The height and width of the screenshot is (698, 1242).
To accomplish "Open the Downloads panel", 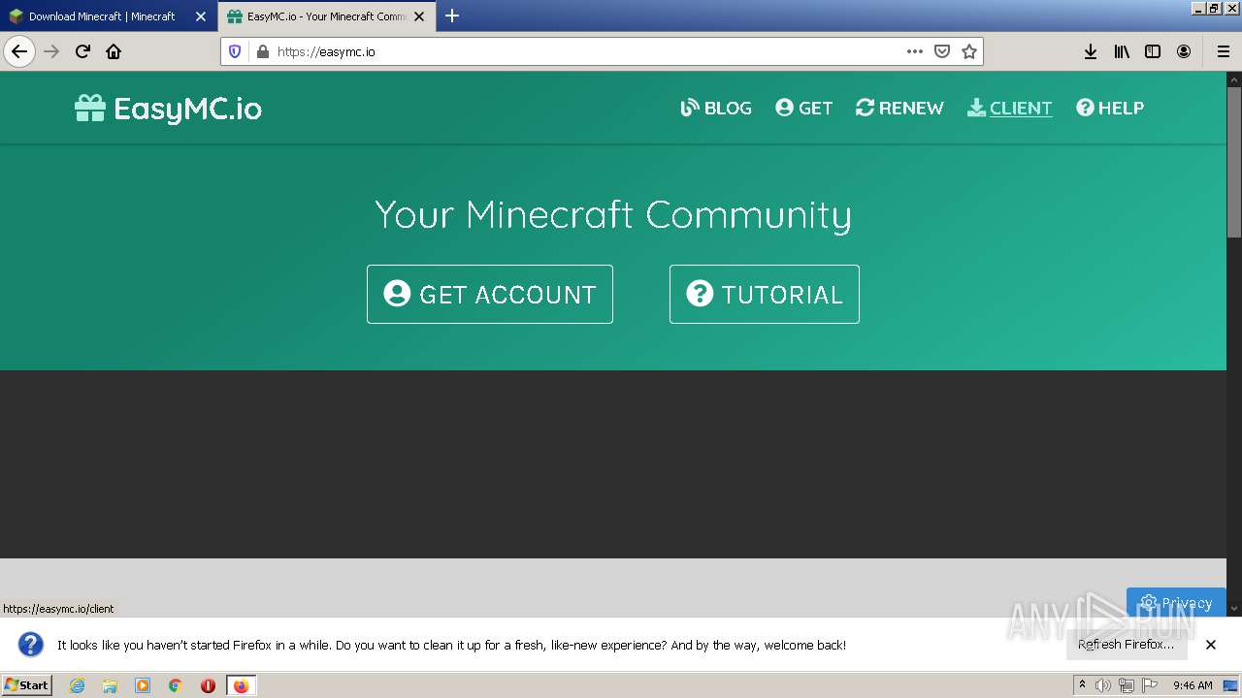I will 1091,51.
